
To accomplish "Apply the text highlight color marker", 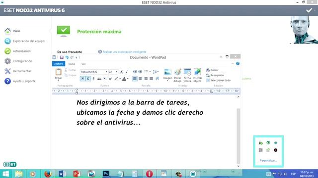I will pyautogui.click(x=116, y=79).
